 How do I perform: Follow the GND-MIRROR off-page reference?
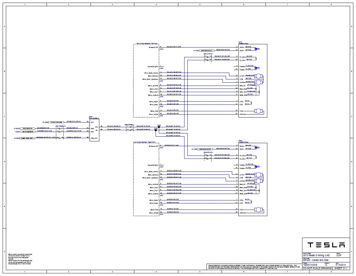click(x=28, y=129)
